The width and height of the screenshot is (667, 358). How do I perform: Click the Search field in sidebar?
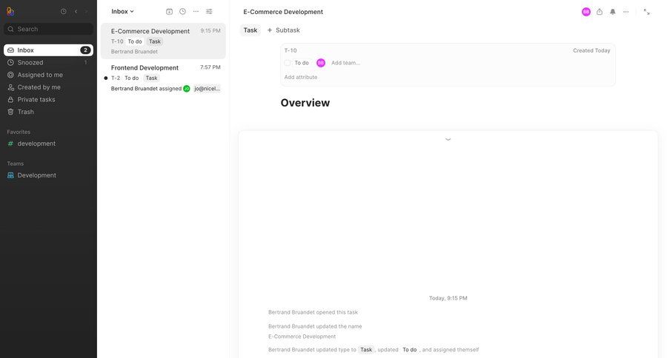(49, 29)
